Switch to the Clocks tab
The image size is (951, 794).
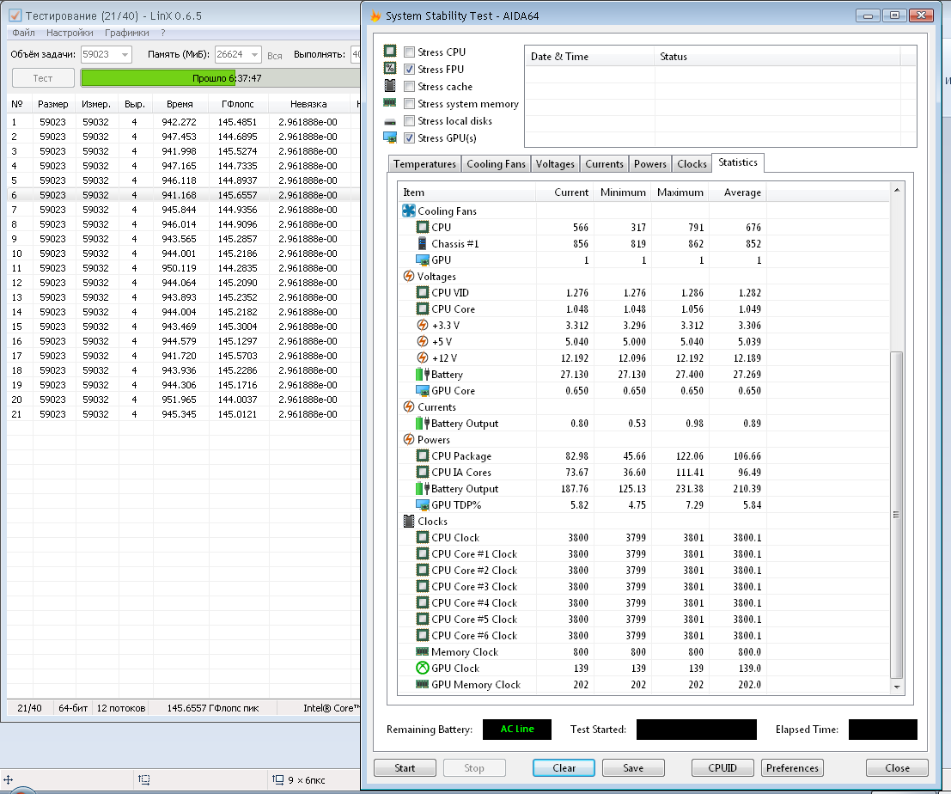tap(692, 164)
